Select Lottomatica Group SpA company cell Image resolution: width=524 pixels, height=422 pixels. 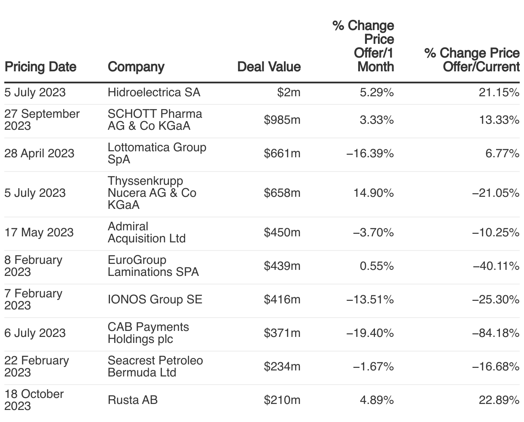157,153
